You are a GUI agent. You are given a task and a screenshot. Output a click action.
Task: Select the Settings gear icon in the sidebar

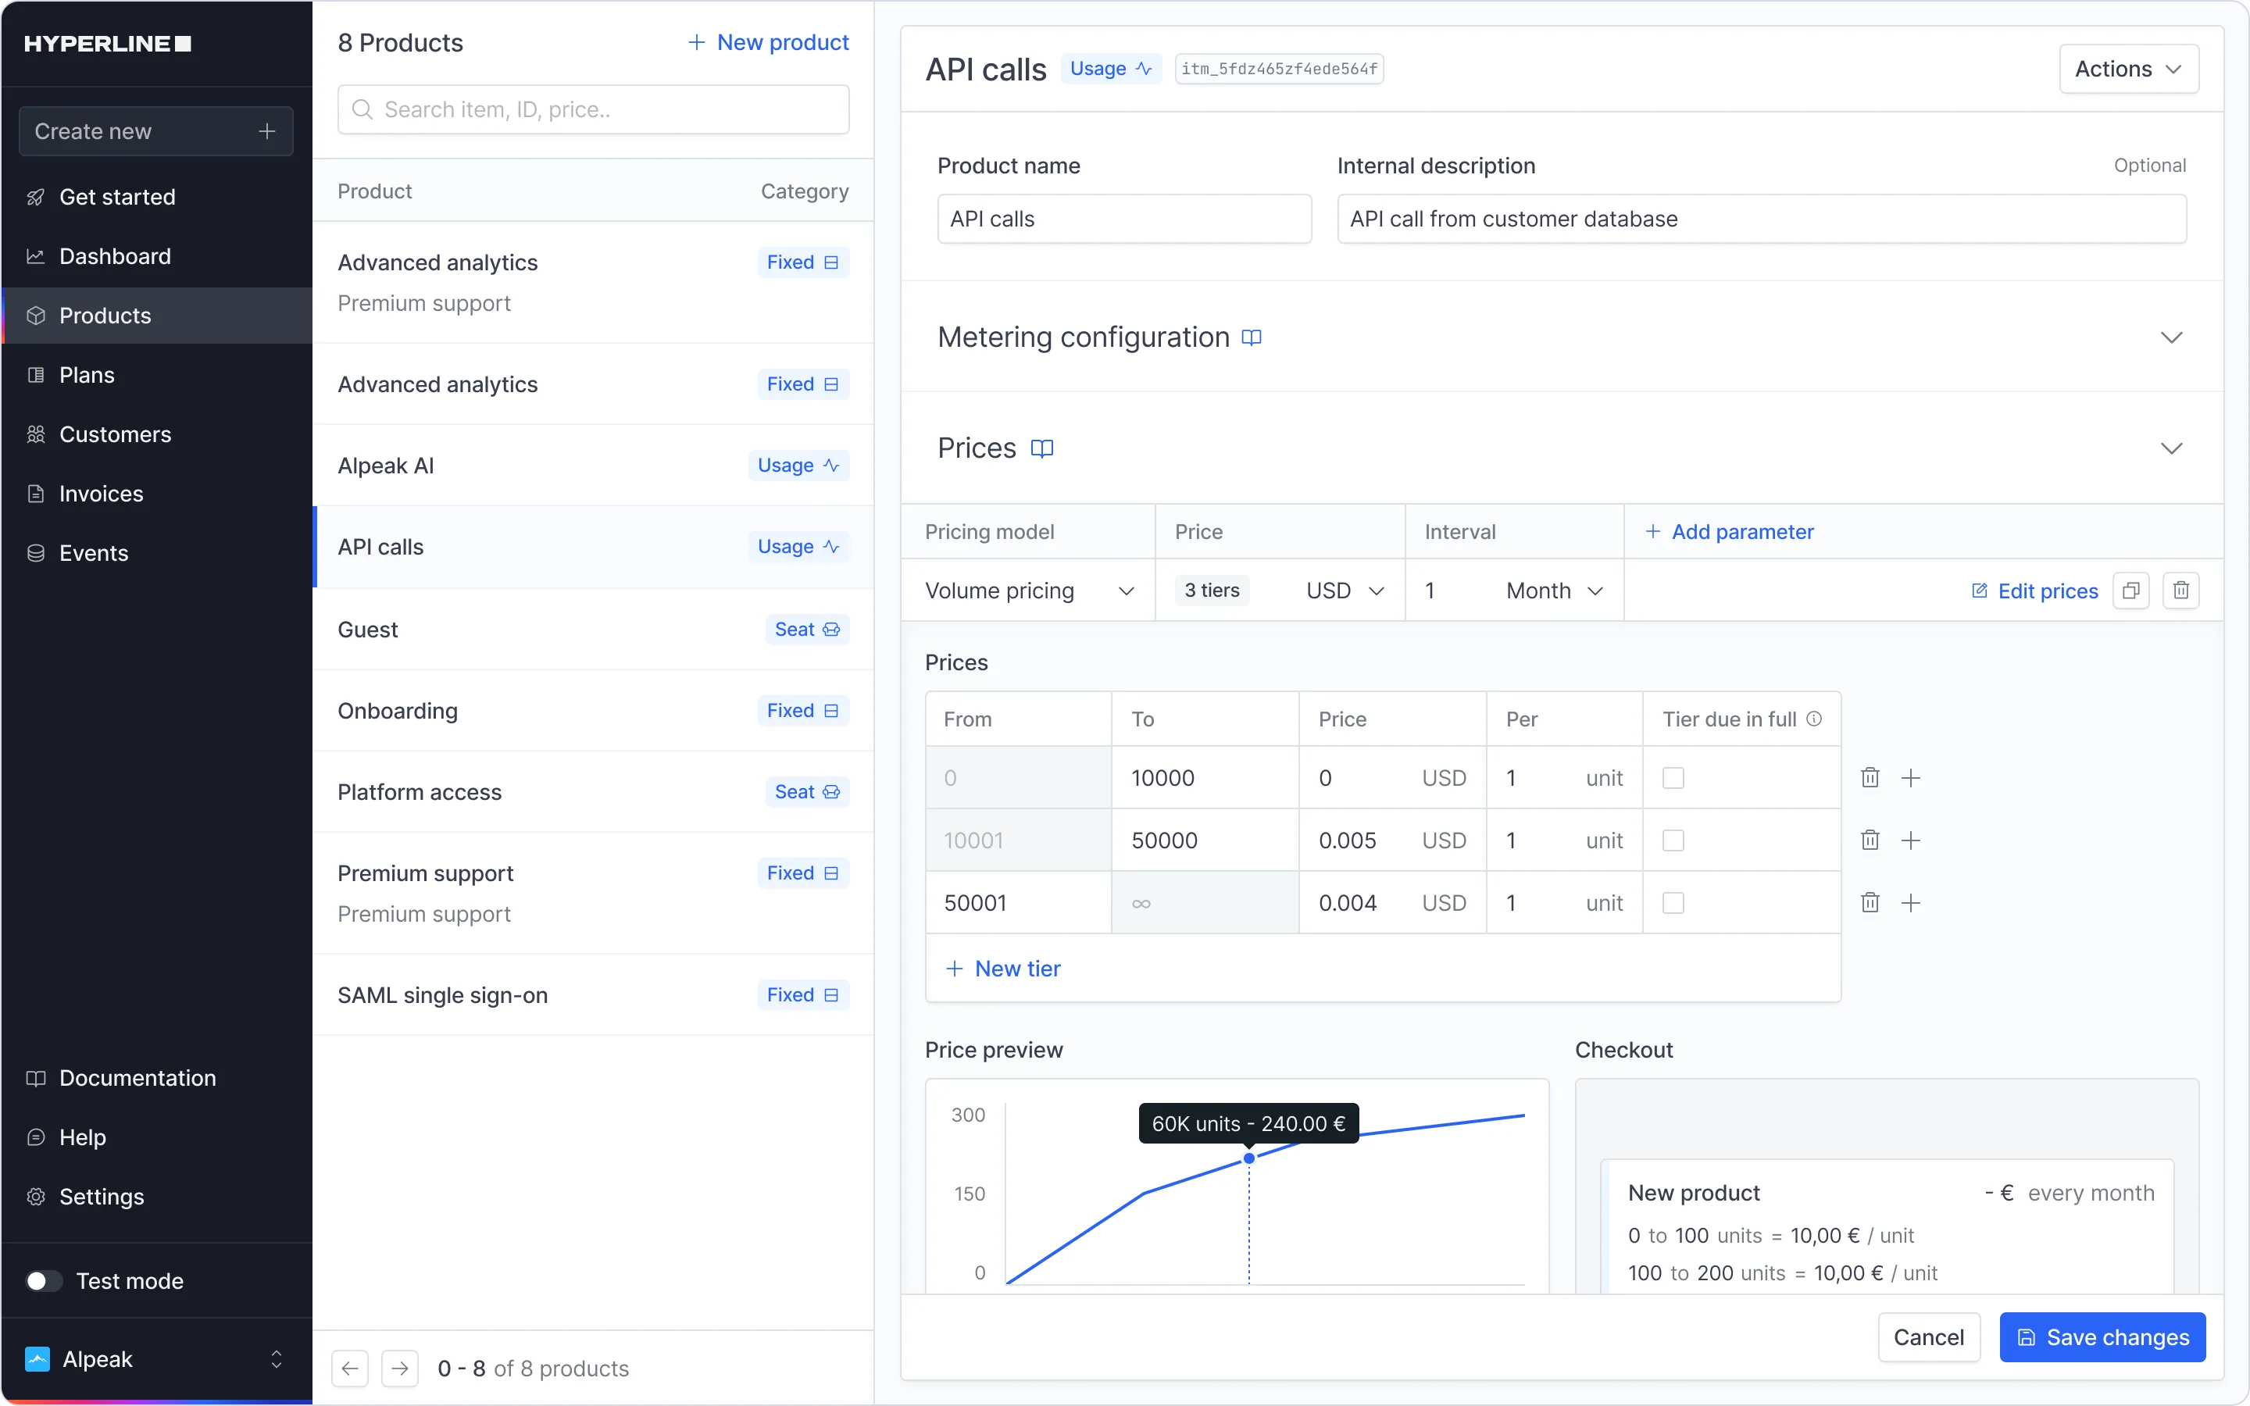[36, 1197]
